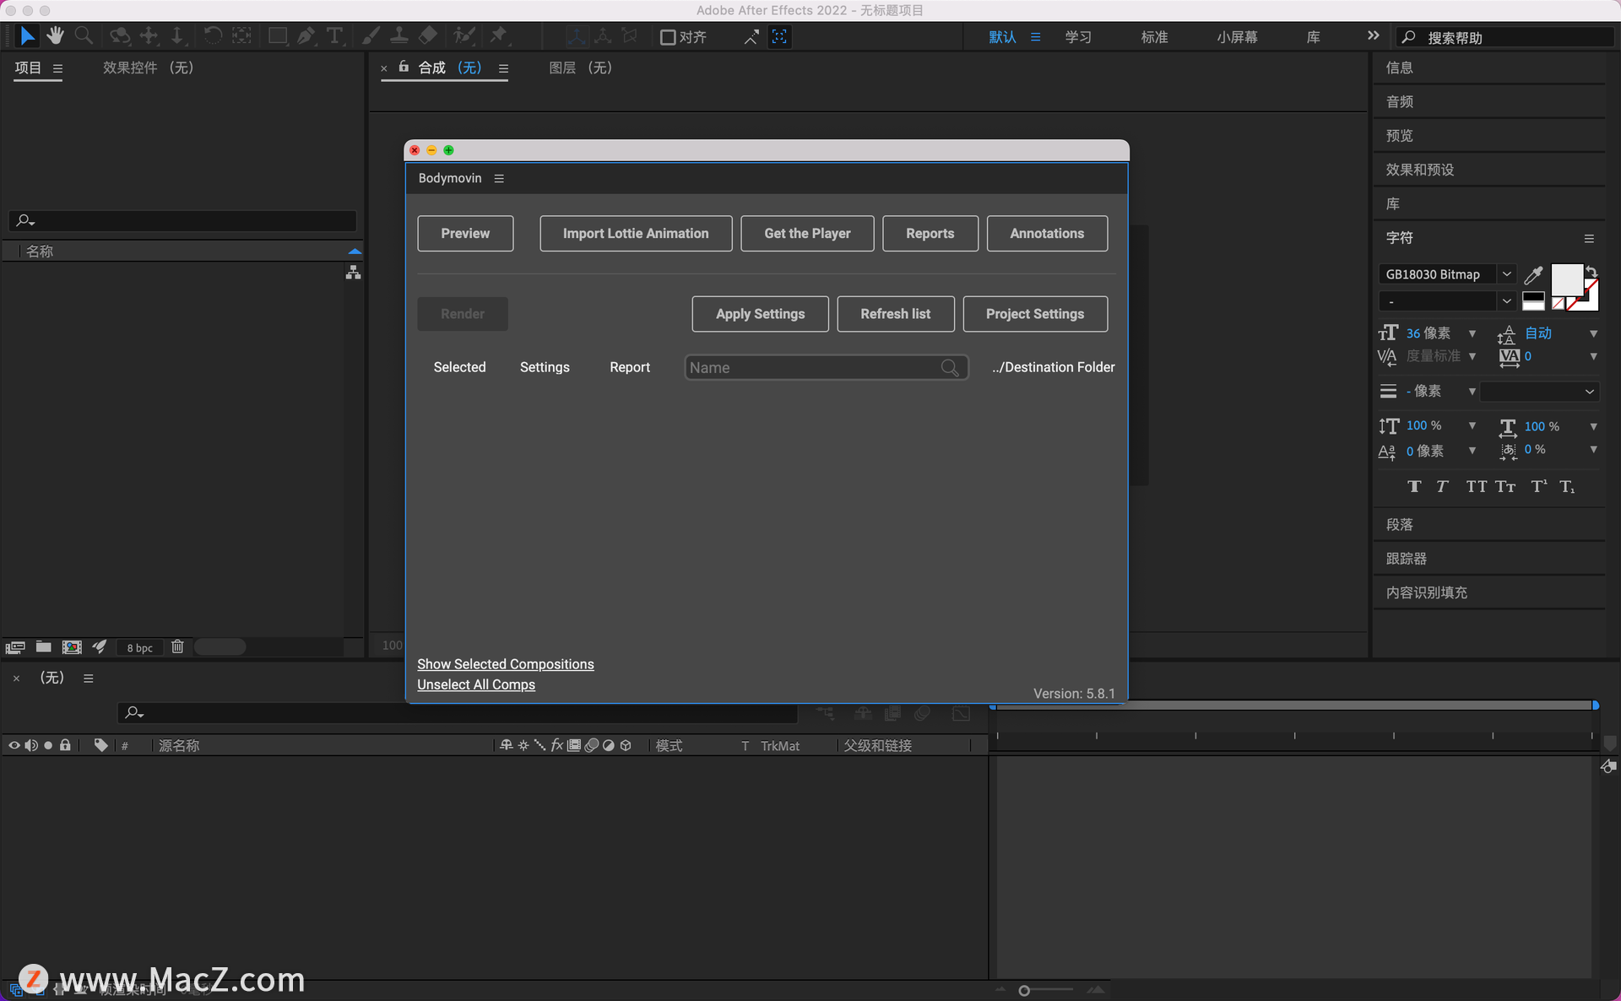Screen dimensions: 1621x1001
Task: Click the Refresh list button
Action: click(x=895, y=314)
